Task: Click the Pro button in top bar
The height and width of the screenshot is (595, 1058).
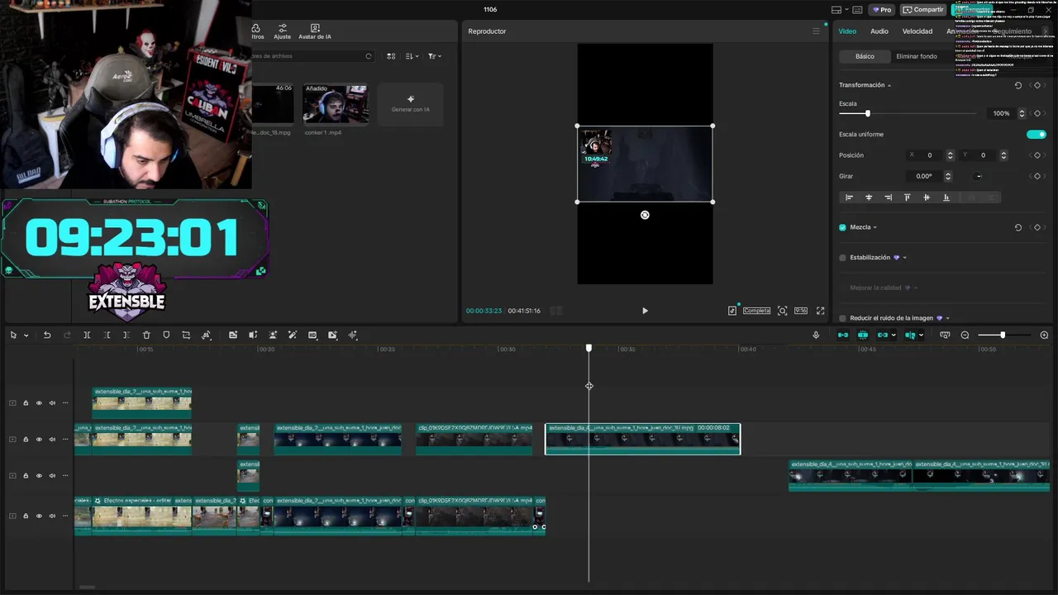Action: click(882, 10)
